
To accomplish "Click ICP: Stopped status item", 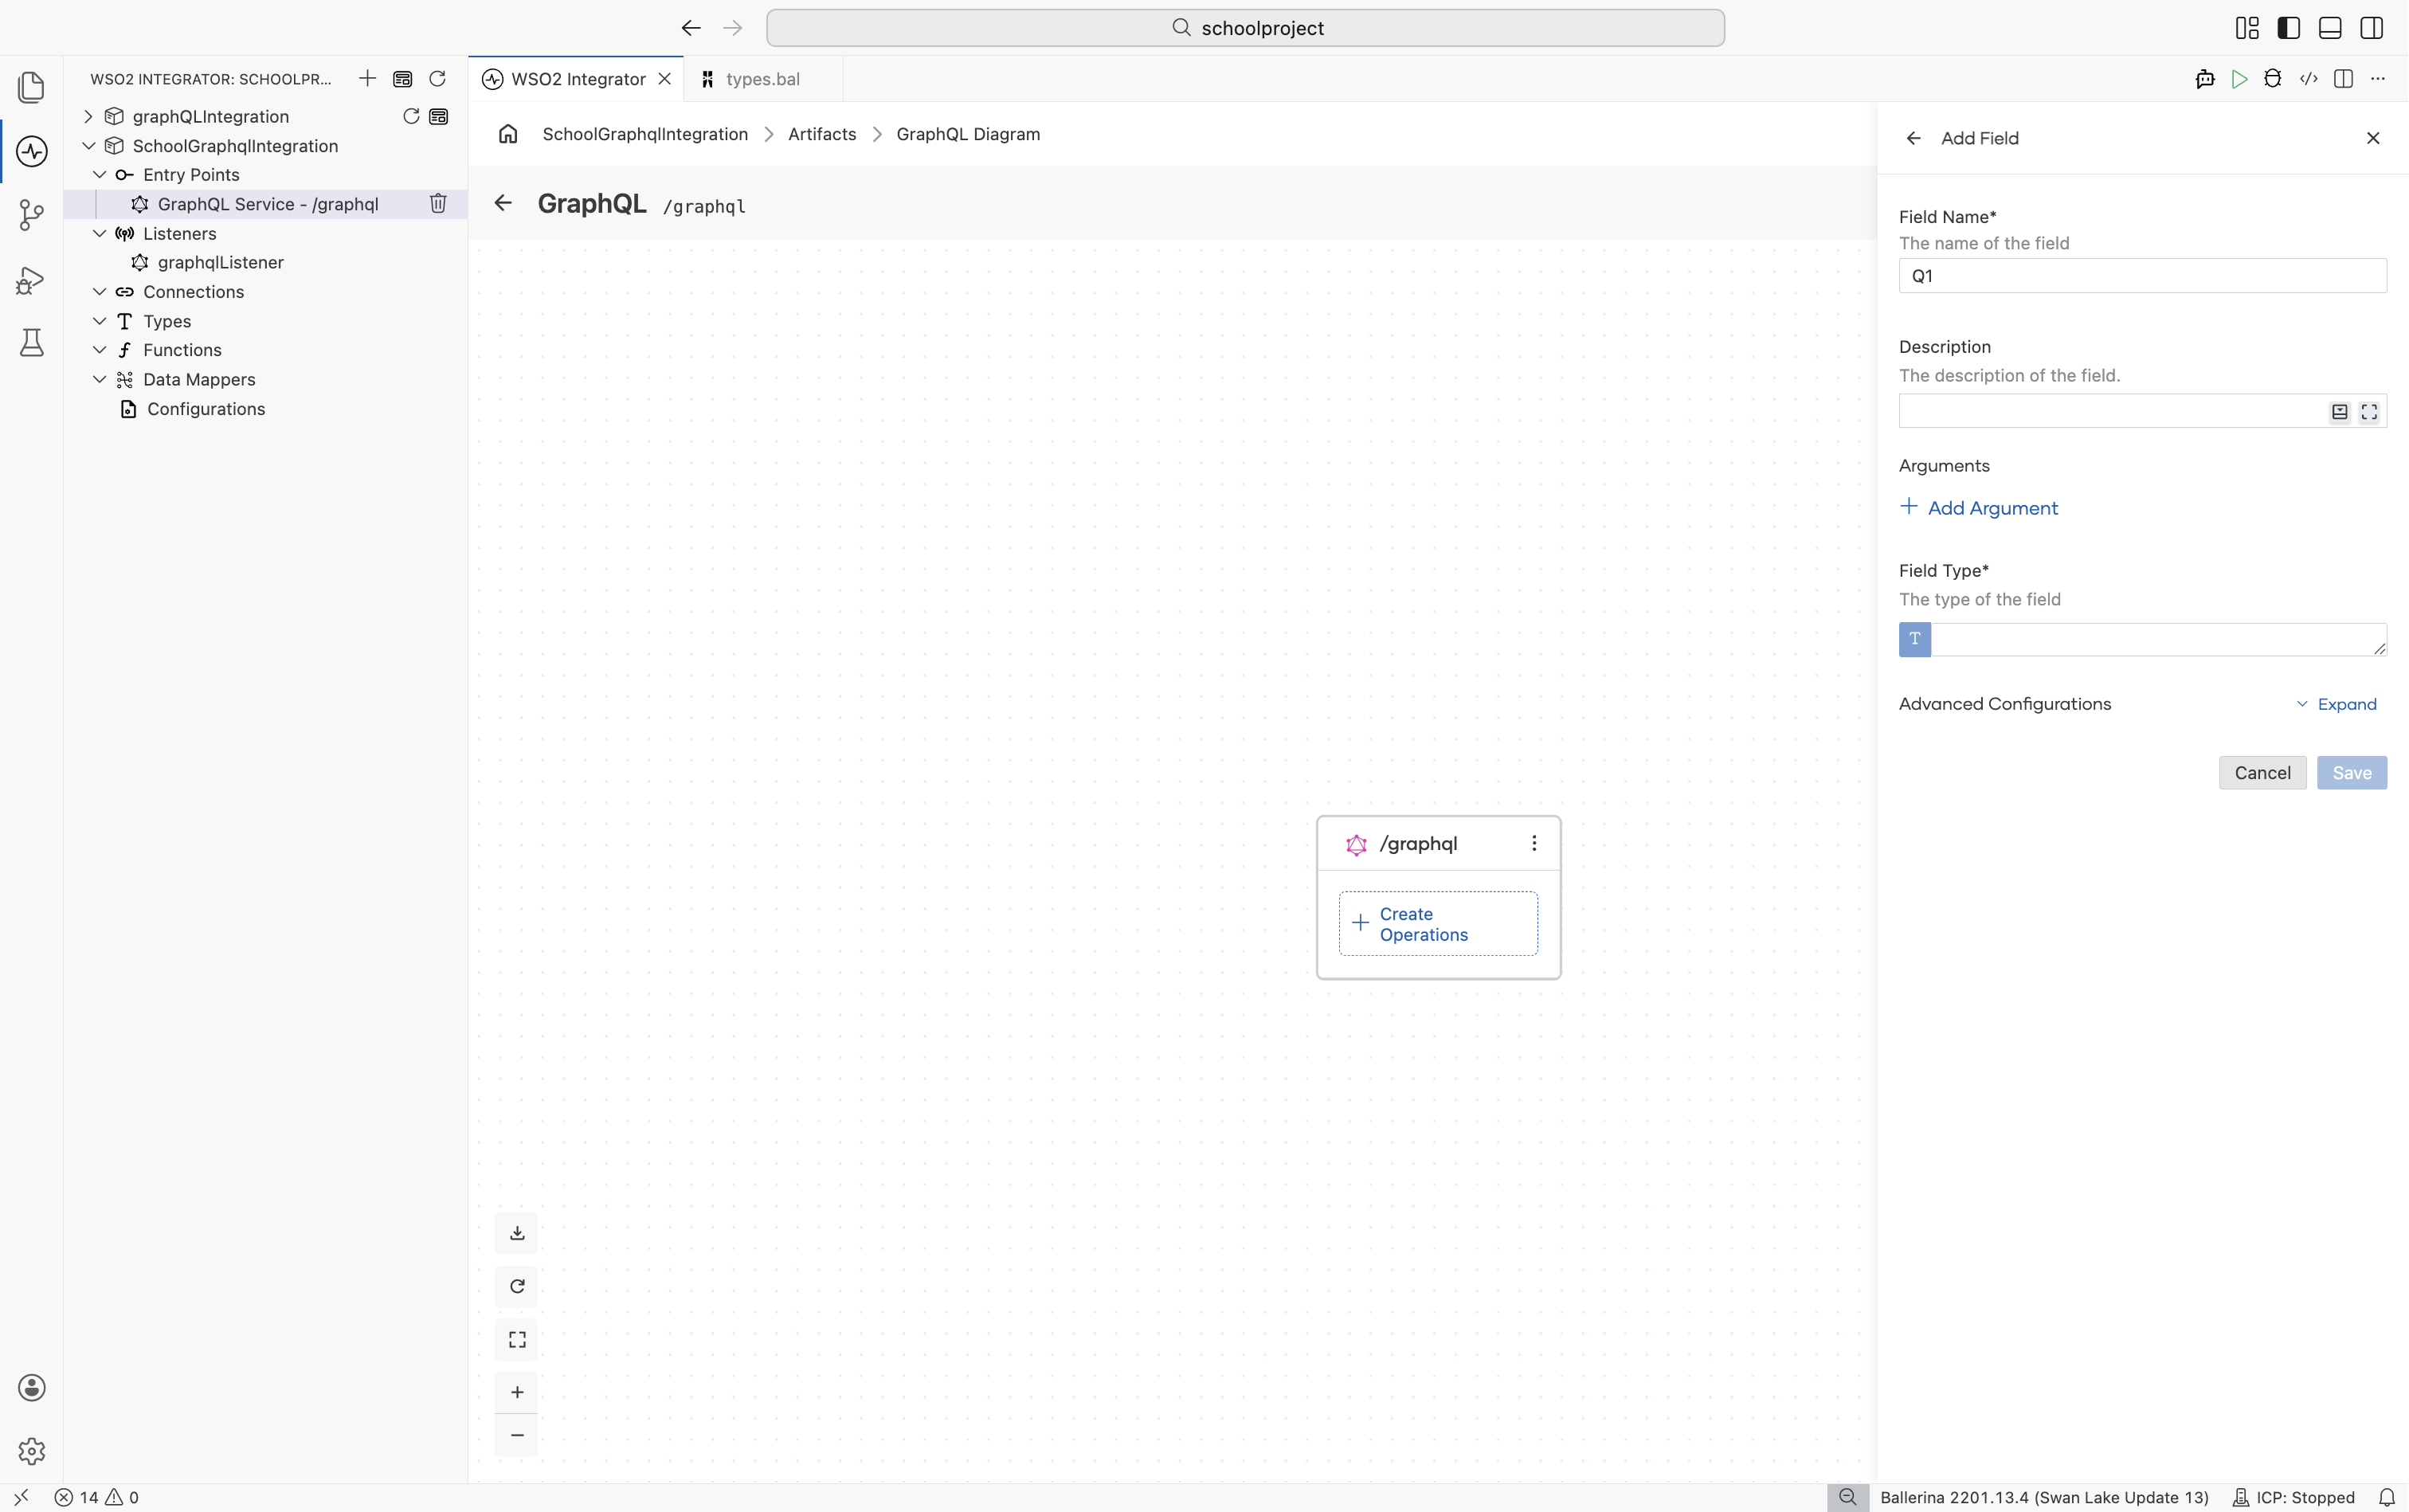I will pos(2293,1497).
